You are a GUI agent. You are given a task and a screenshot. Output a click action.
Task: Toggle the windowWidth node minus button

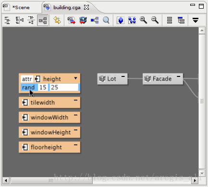pyautogui.click(x=75, y=115)
